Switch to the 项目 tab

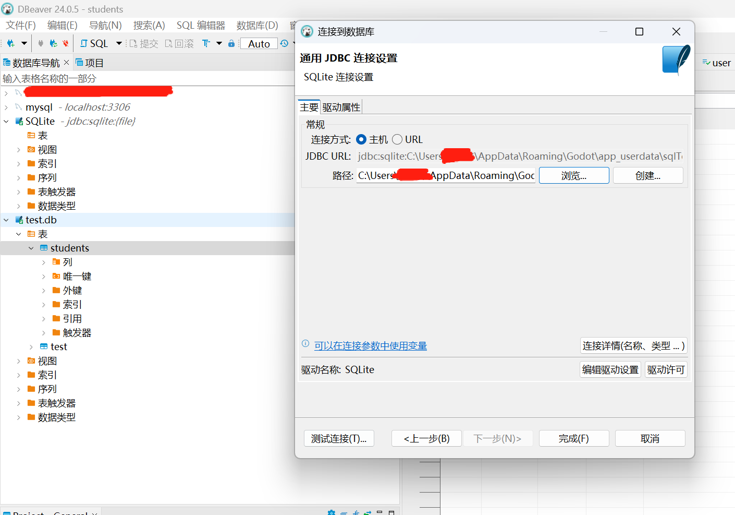click(90, 63)
